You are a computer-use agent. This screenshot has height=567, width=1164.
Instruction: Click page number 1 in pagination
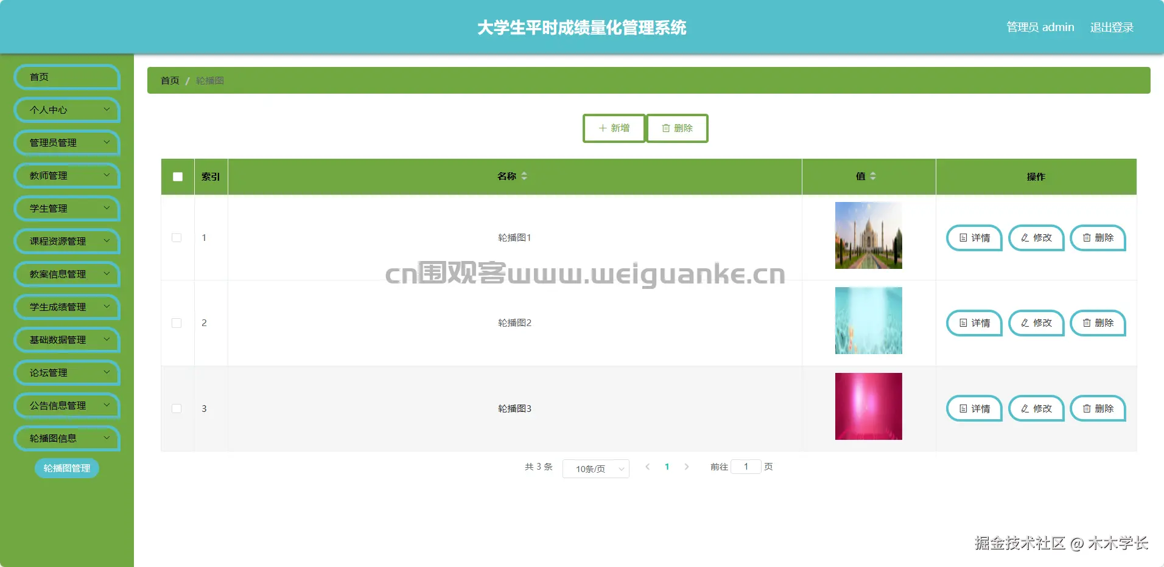click(667, 467)
